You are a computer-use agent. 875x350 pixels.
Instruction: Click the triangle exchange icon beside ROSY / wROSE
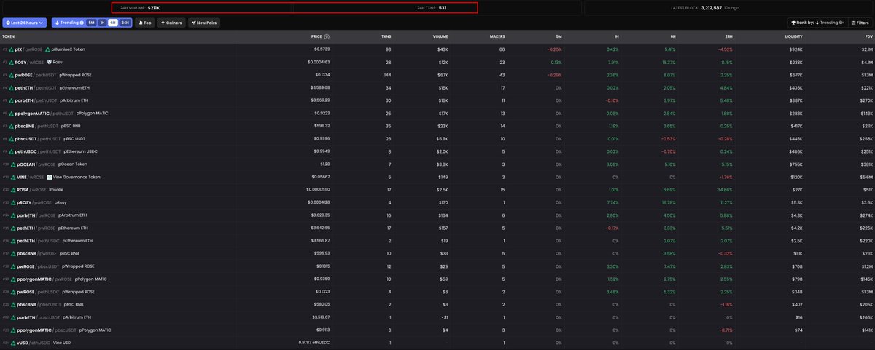click(x=12, y=63)
